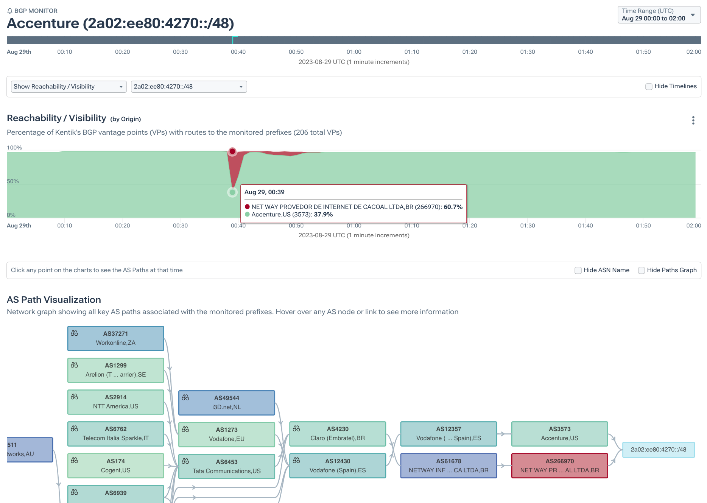Viewport: 707px width, 503px height.
Task: Open the three-dot menu for Reachability chart
Action: tap(693, 120)
